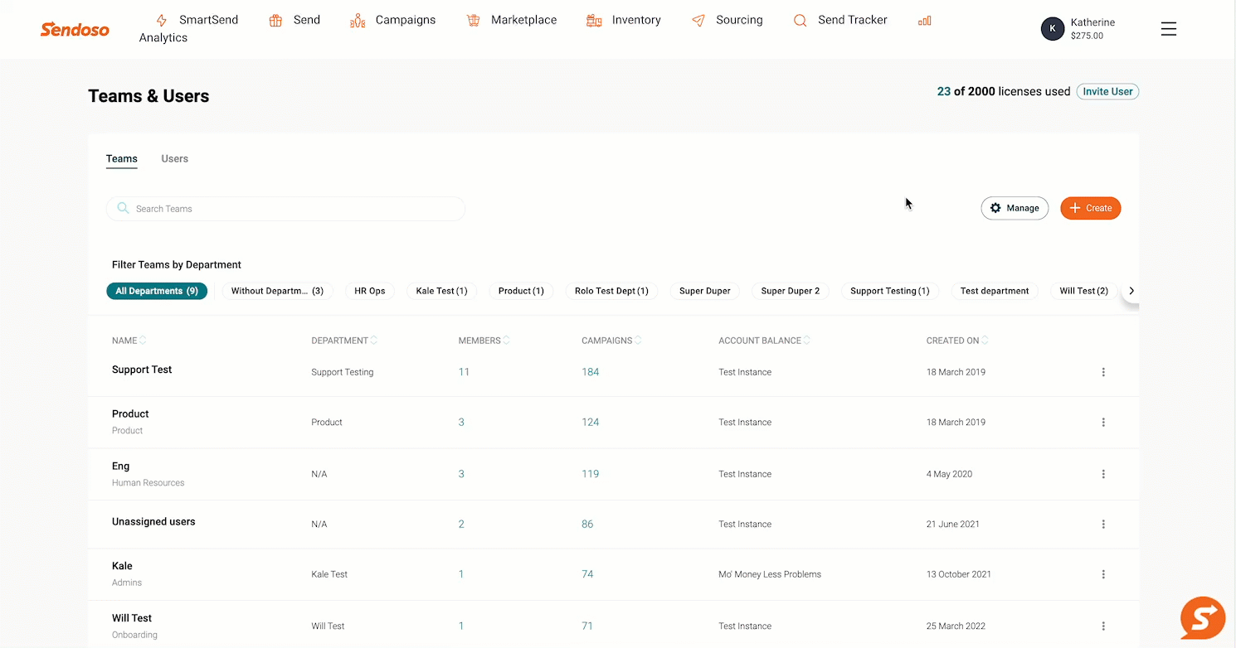Filter teams by Support Testing

point(890,291)
